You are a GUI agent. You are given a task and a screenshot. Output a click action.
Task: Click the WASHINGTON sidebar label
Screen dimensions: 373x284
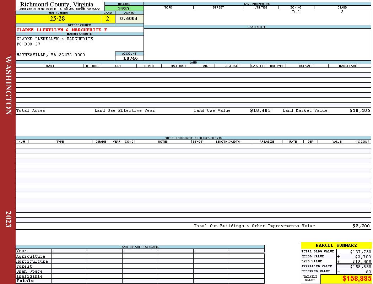tap(8, 85)
